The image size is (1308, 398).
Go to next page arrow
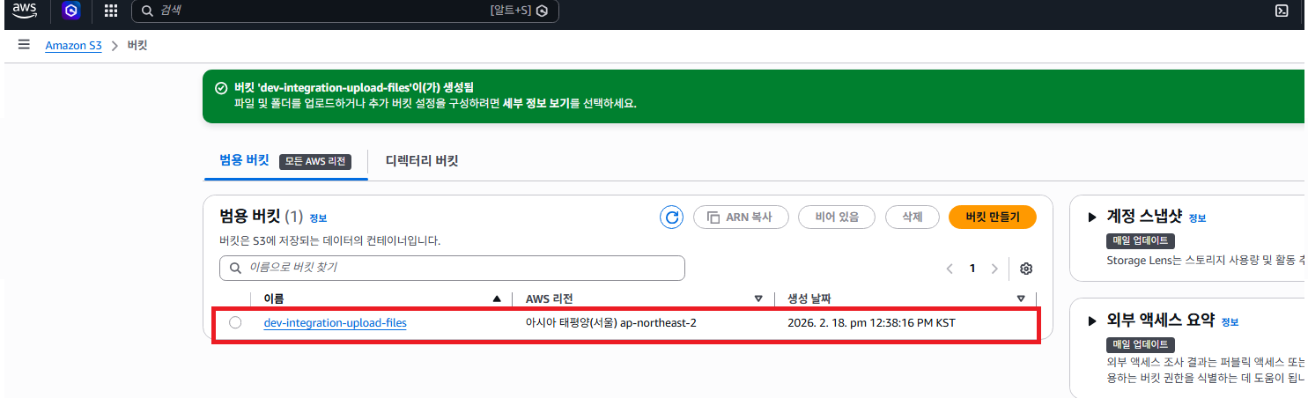[994, 269]
